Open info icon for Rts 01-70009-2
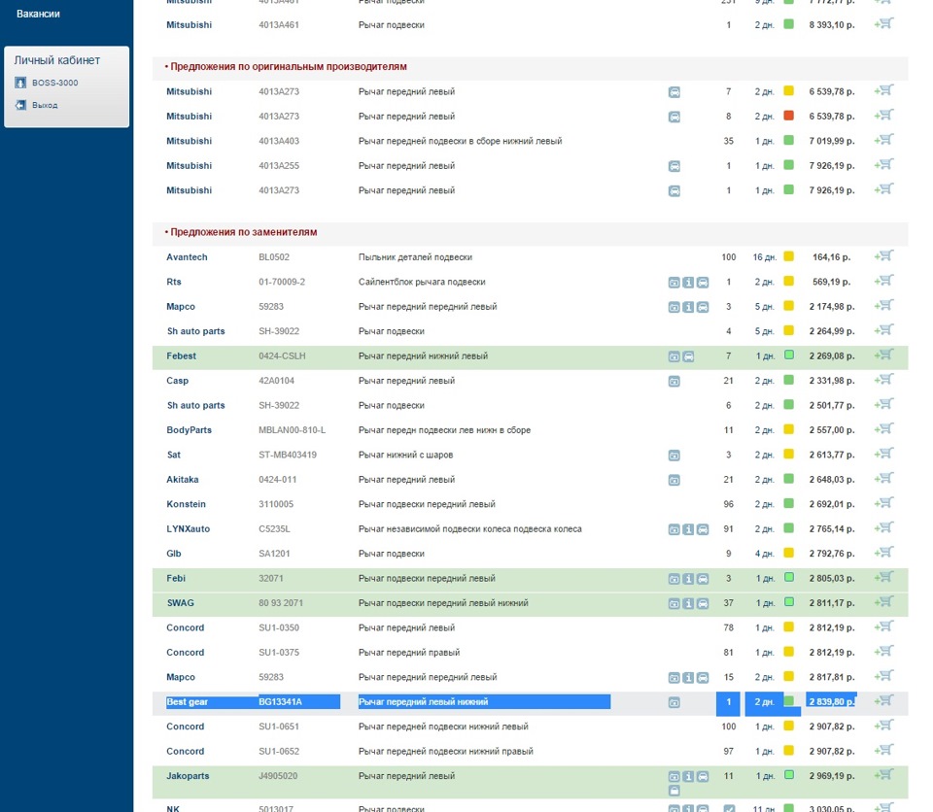Screen dimensions: 933x812 tap(688, 283)
